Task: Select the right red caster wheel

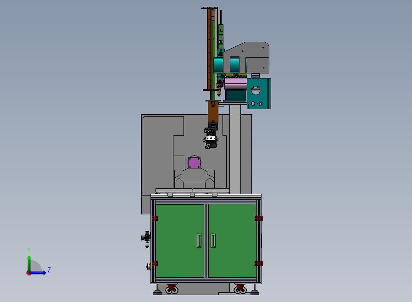Action: coord(240,289)
